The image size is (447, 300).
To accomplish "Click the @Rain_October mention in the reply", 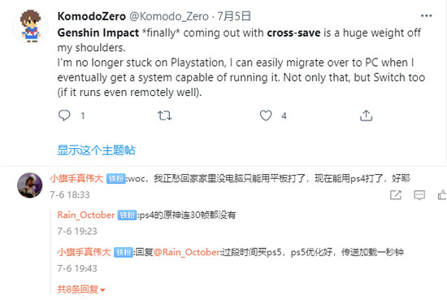I will coord(187,252).
